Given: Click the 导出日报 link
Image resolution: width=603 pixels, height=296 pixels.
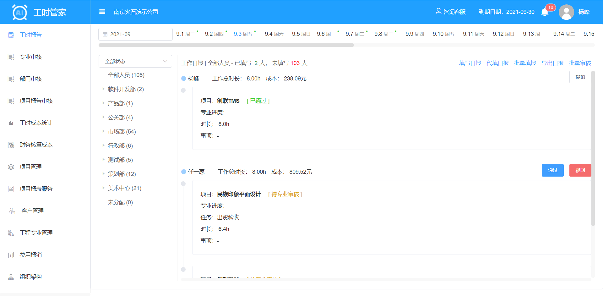Looking at the screenshot, I should tap(552, 63).
